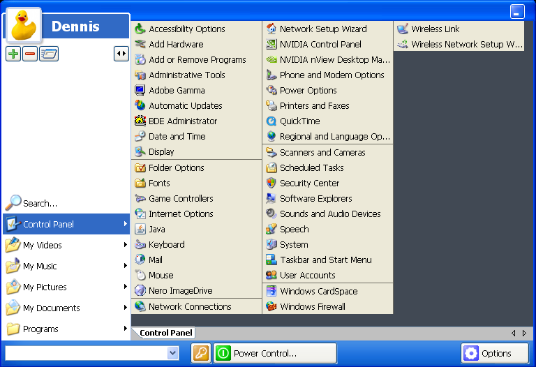
Task: Click the blue folder window icon
Action: click(49, 54)
